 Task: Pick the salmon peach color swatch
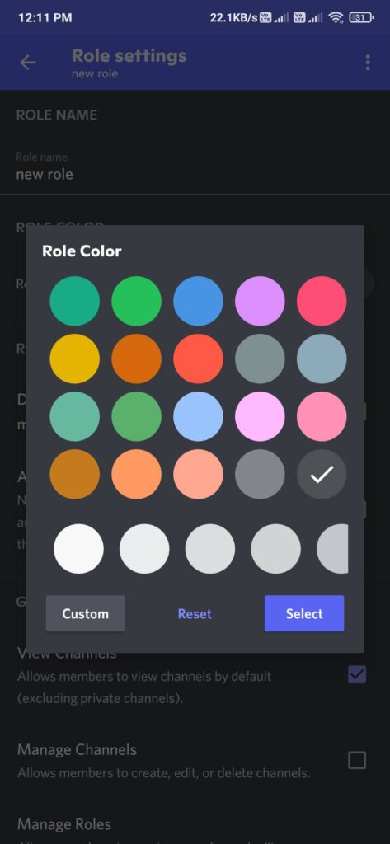198,474
